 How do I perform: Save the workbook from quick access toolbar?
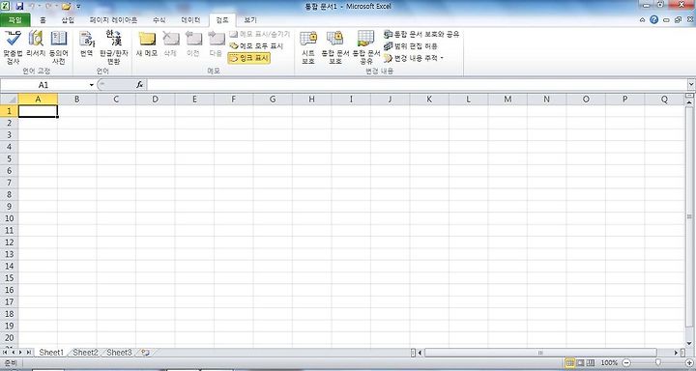tap(19, 6)
